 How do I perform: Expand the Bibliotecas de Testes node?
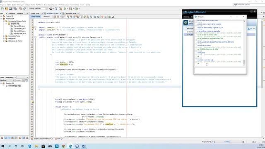click(x=4, y=41)
